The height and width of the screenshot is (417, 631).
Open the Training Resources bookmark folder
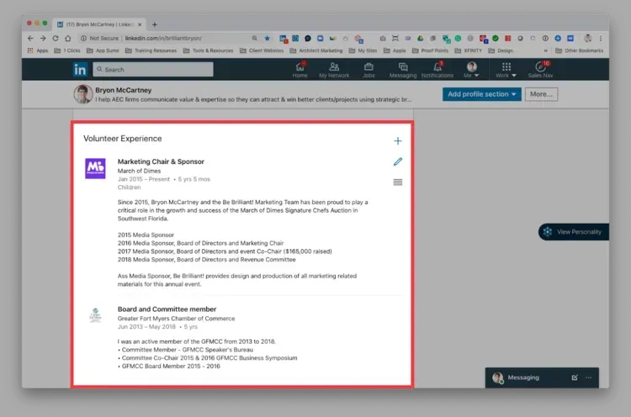click(x=151, y=50)
